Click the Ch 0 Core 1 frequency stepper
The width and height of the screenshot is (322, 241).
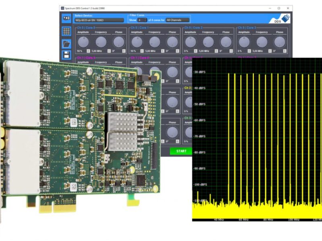tap(163, 51)
